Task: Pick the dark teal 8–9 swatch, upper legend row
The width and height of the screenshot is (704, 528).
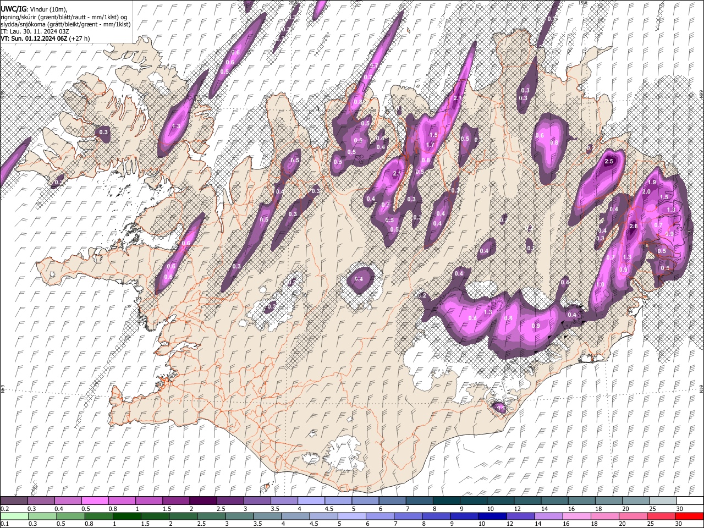Action: point(447,501)
